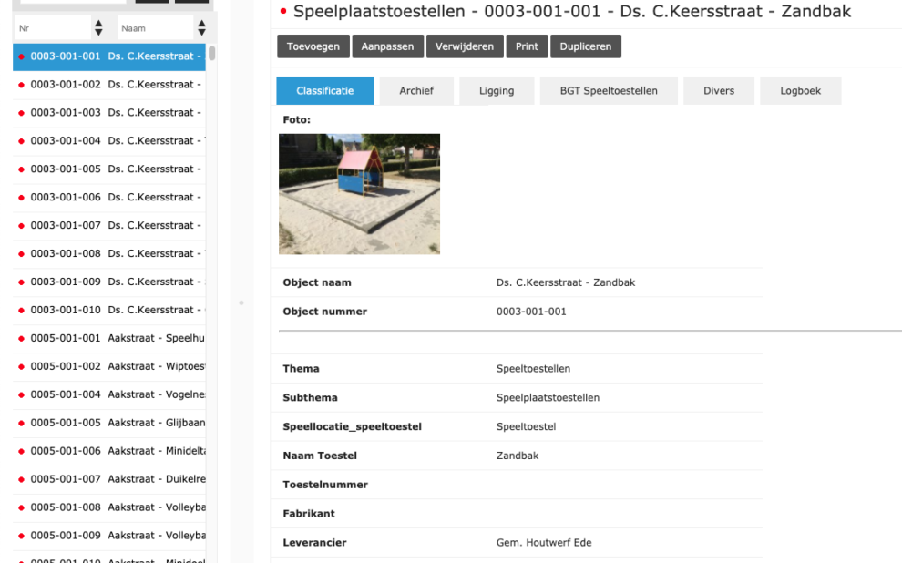Click Verwijderen to delete the object

(x=465, y=46)
